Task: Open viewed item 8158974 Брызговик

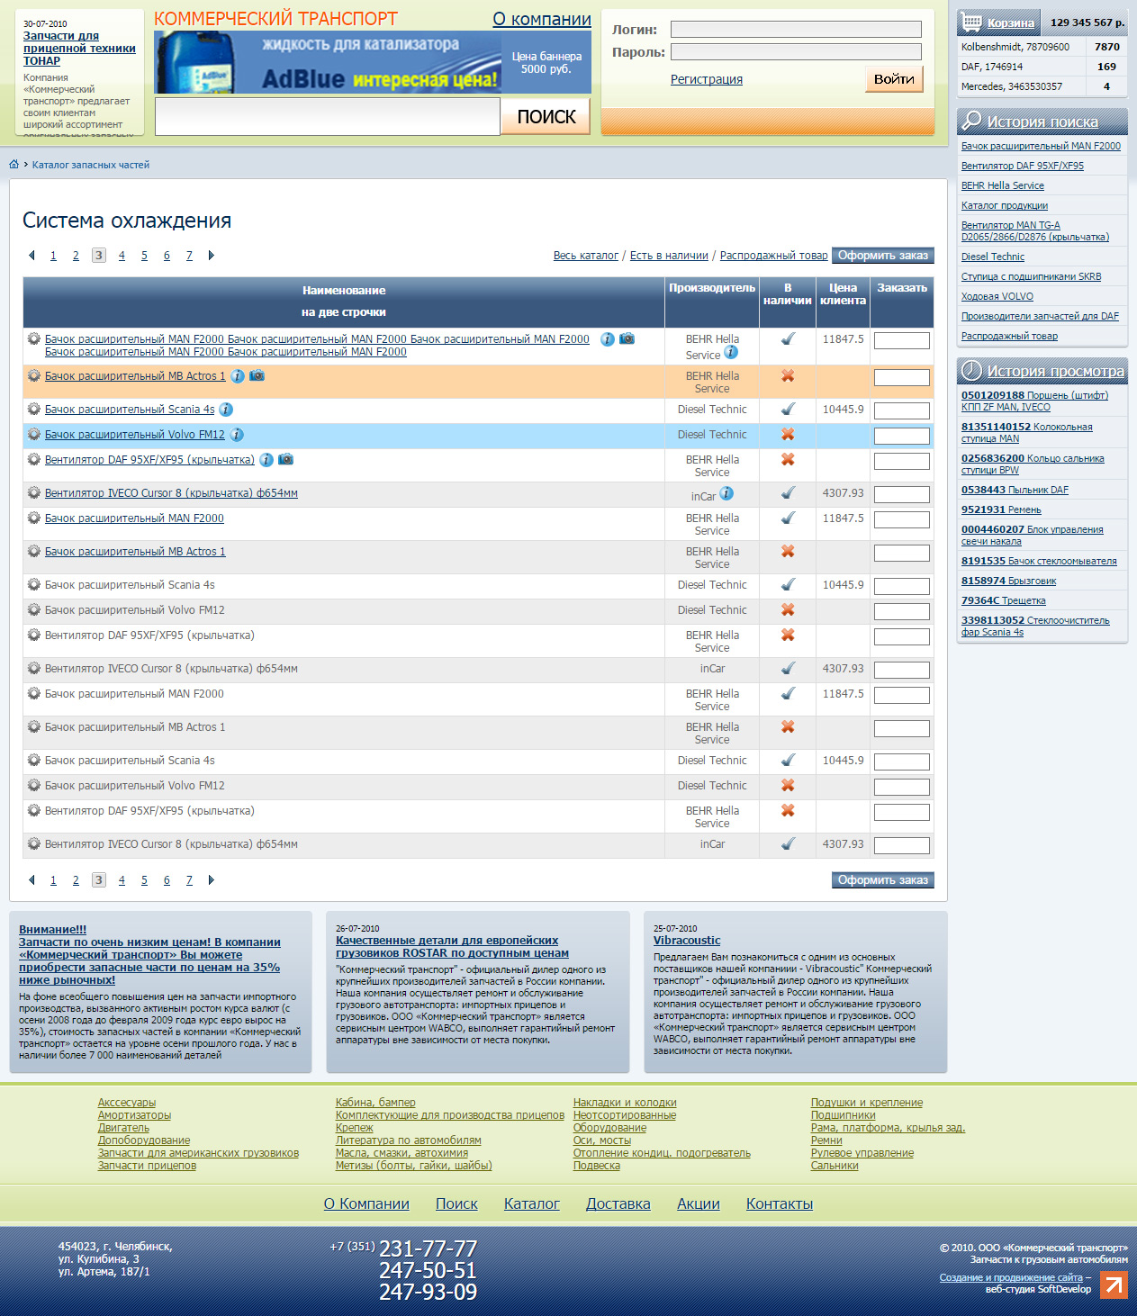Action: coord(1009,581)
